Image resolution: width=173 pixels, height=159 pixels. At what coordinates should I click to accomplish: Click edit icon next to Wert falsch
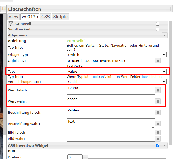point(158,90)
